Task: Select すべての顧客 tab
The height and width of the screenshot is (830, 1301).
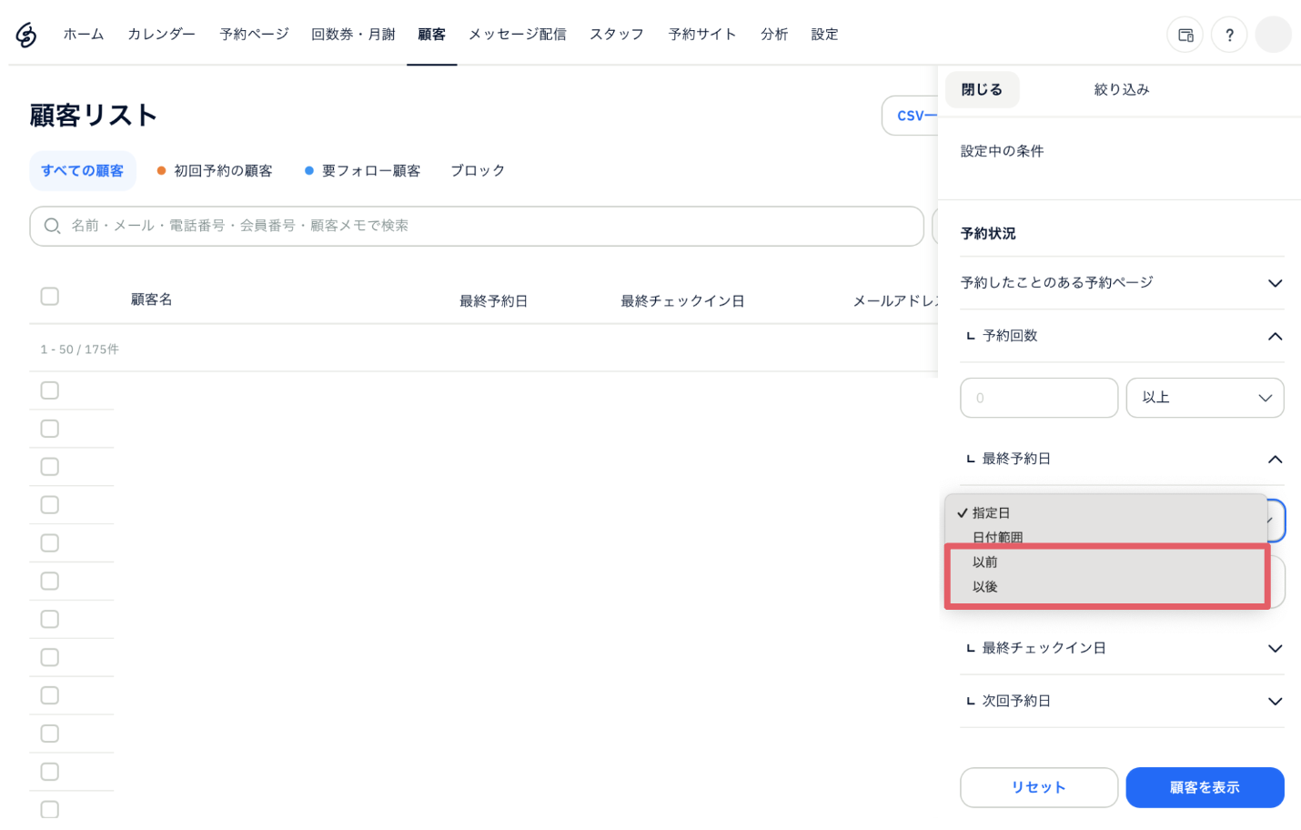Action: [83, 171]
